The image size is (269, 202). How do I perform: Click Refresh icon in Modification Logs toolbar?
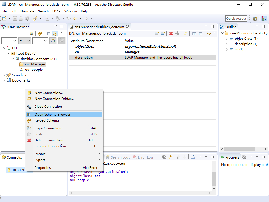pos(170,157)
